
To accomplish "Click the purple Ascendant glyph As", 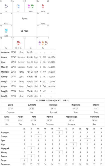I will pos(39,42).
